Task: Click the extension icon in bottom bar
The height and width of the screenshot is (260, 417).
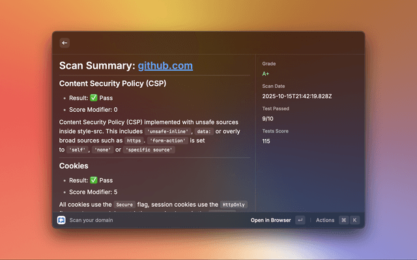Action: pyautogui.click(x=61, y=220)
